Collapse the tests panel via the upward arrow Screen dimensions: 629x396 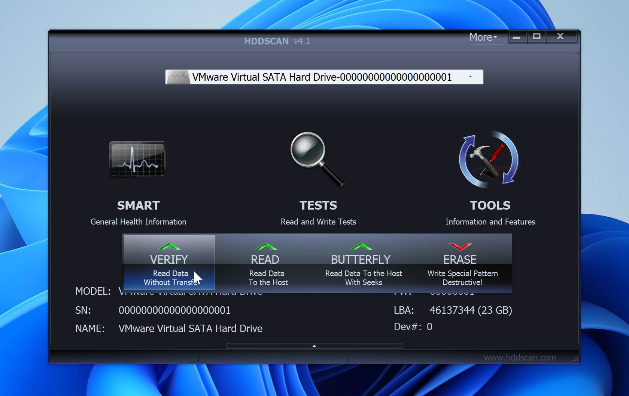click(x=313, y=346)
